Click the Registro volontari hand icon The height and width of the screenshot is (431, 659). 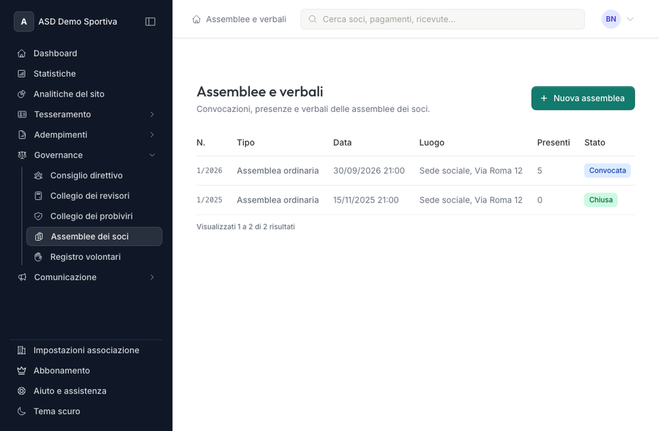pos(38,257)
